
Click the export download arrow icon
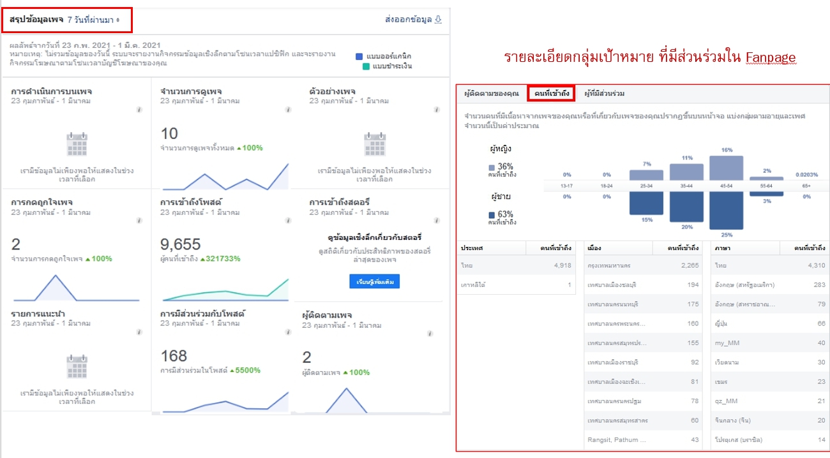point(438,20)
